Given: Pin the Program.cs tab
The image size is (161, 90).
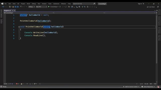Looking at the screenshot, I should coord(13,10).
